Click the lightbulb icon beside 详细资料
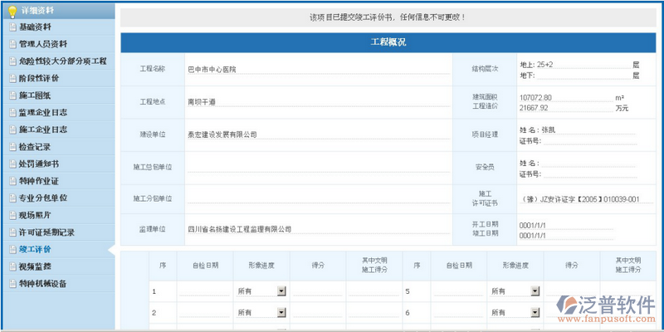 (12, 11)
